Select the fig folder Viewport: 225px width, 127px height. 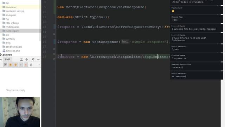click(x=7, y=19)
